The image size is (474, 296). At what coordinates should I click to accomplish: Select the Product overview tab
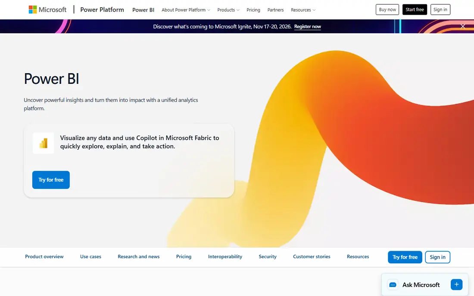click(x=44, y=256)
